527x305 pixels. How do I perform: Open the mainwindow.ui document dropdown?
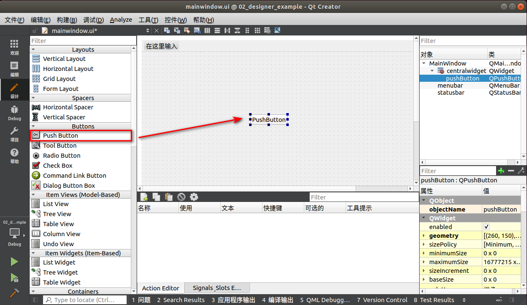click(148, 30)
